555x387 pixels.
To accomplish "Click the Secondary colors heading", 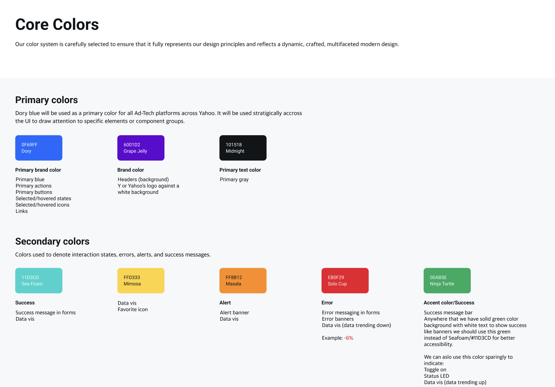I will 52,241.
